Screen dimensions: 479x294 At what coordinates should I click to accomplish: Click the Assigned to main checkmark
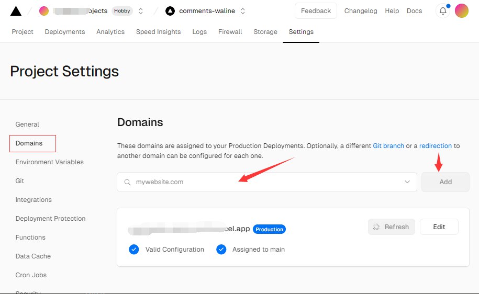point(221,250)
